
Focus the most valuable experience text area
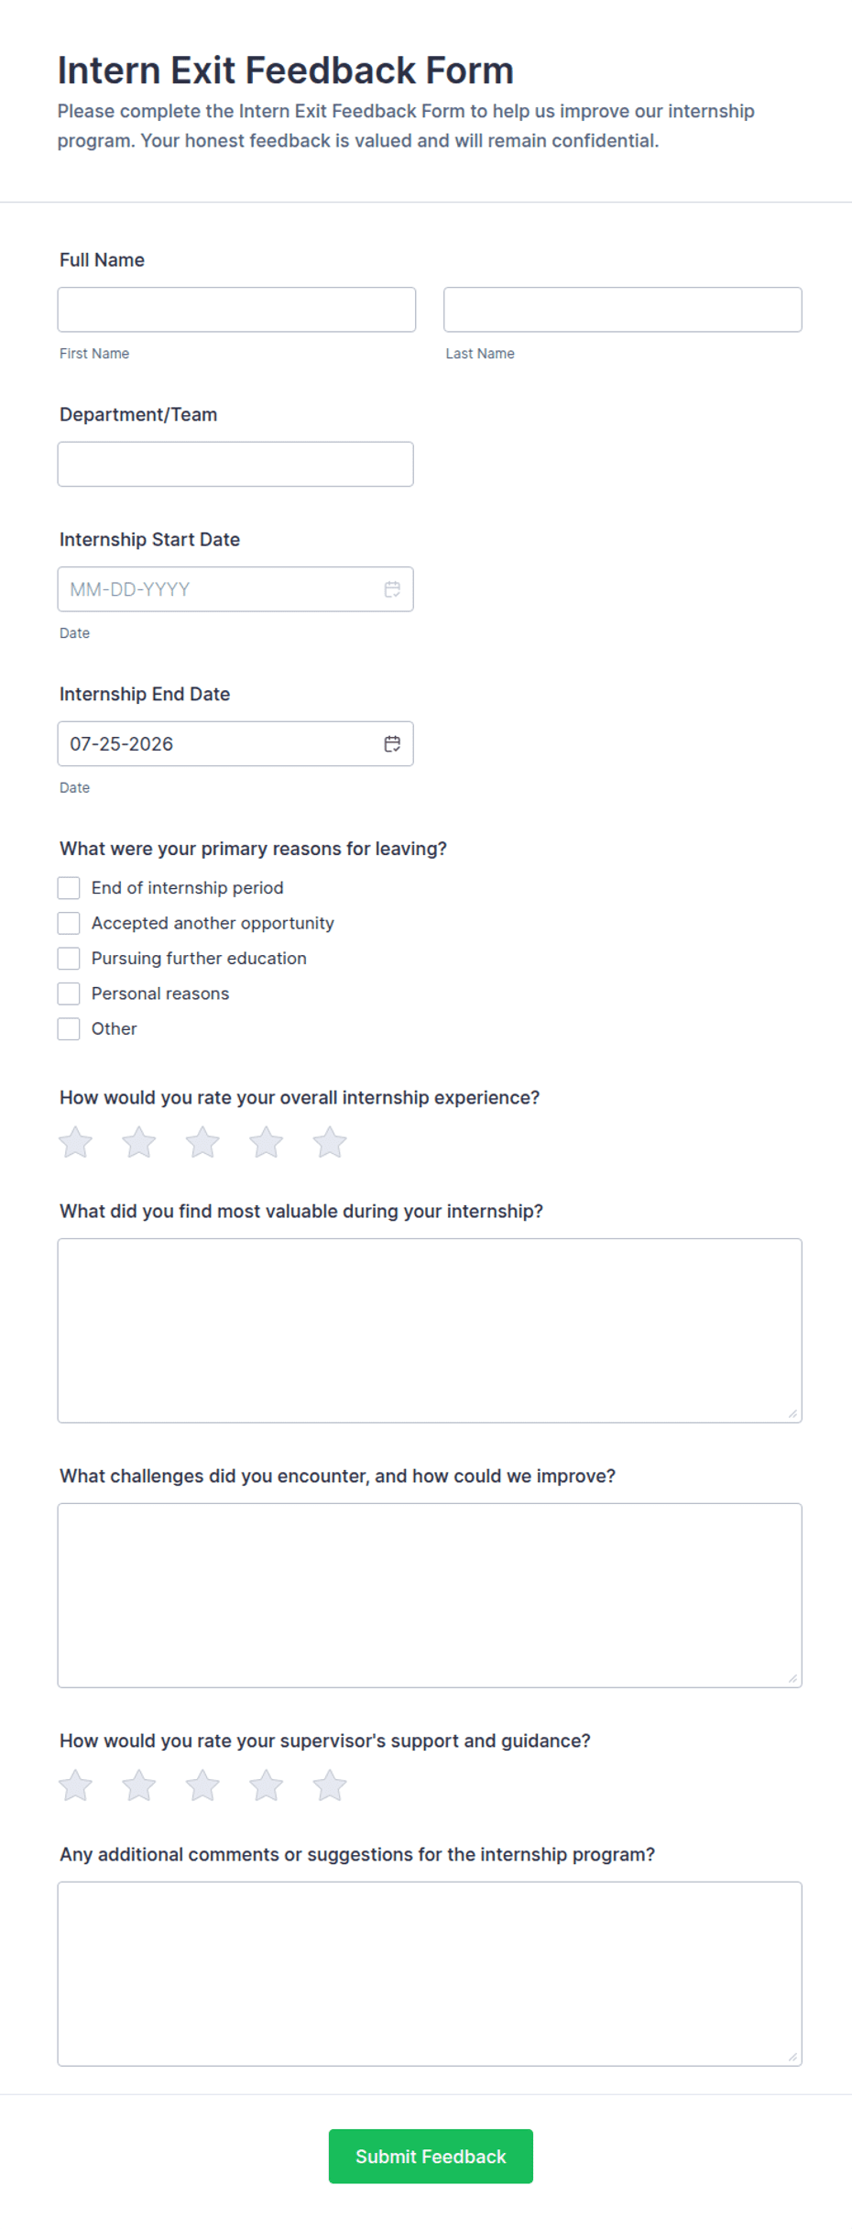(x=430, y=1331)
